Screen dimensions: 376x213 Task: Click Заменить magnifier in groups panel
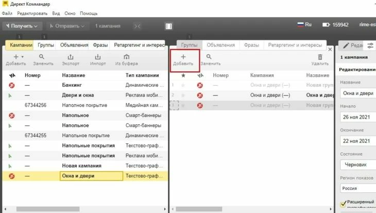(209, 57)
